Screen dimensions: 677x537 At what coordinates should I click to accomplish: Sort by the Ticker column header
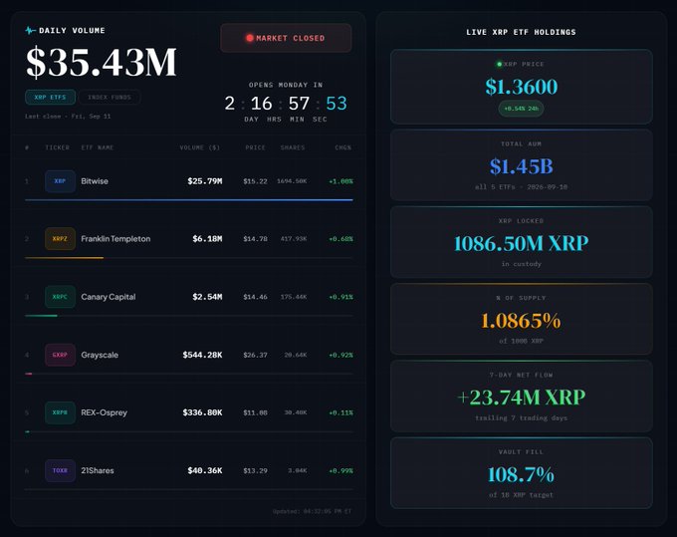coord(57,147)
